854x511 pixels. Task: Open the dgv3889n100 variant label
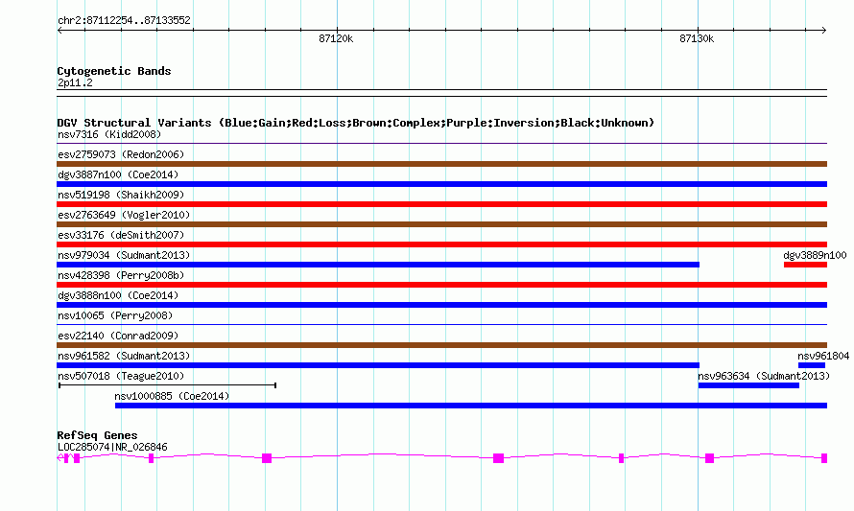click(x=815, y=255)
